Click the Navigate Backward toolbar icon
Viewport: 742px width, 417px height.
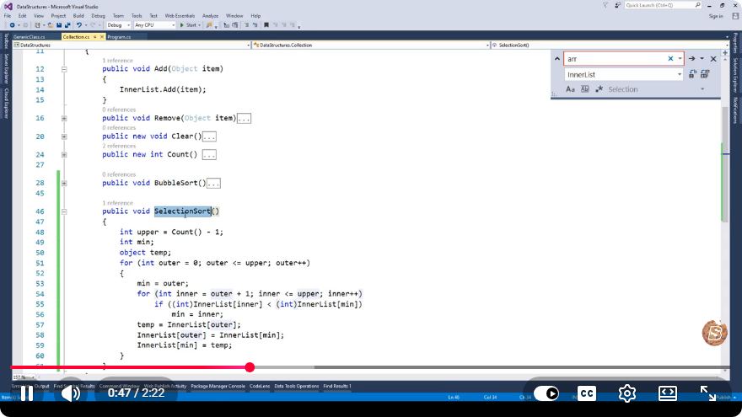13,25
